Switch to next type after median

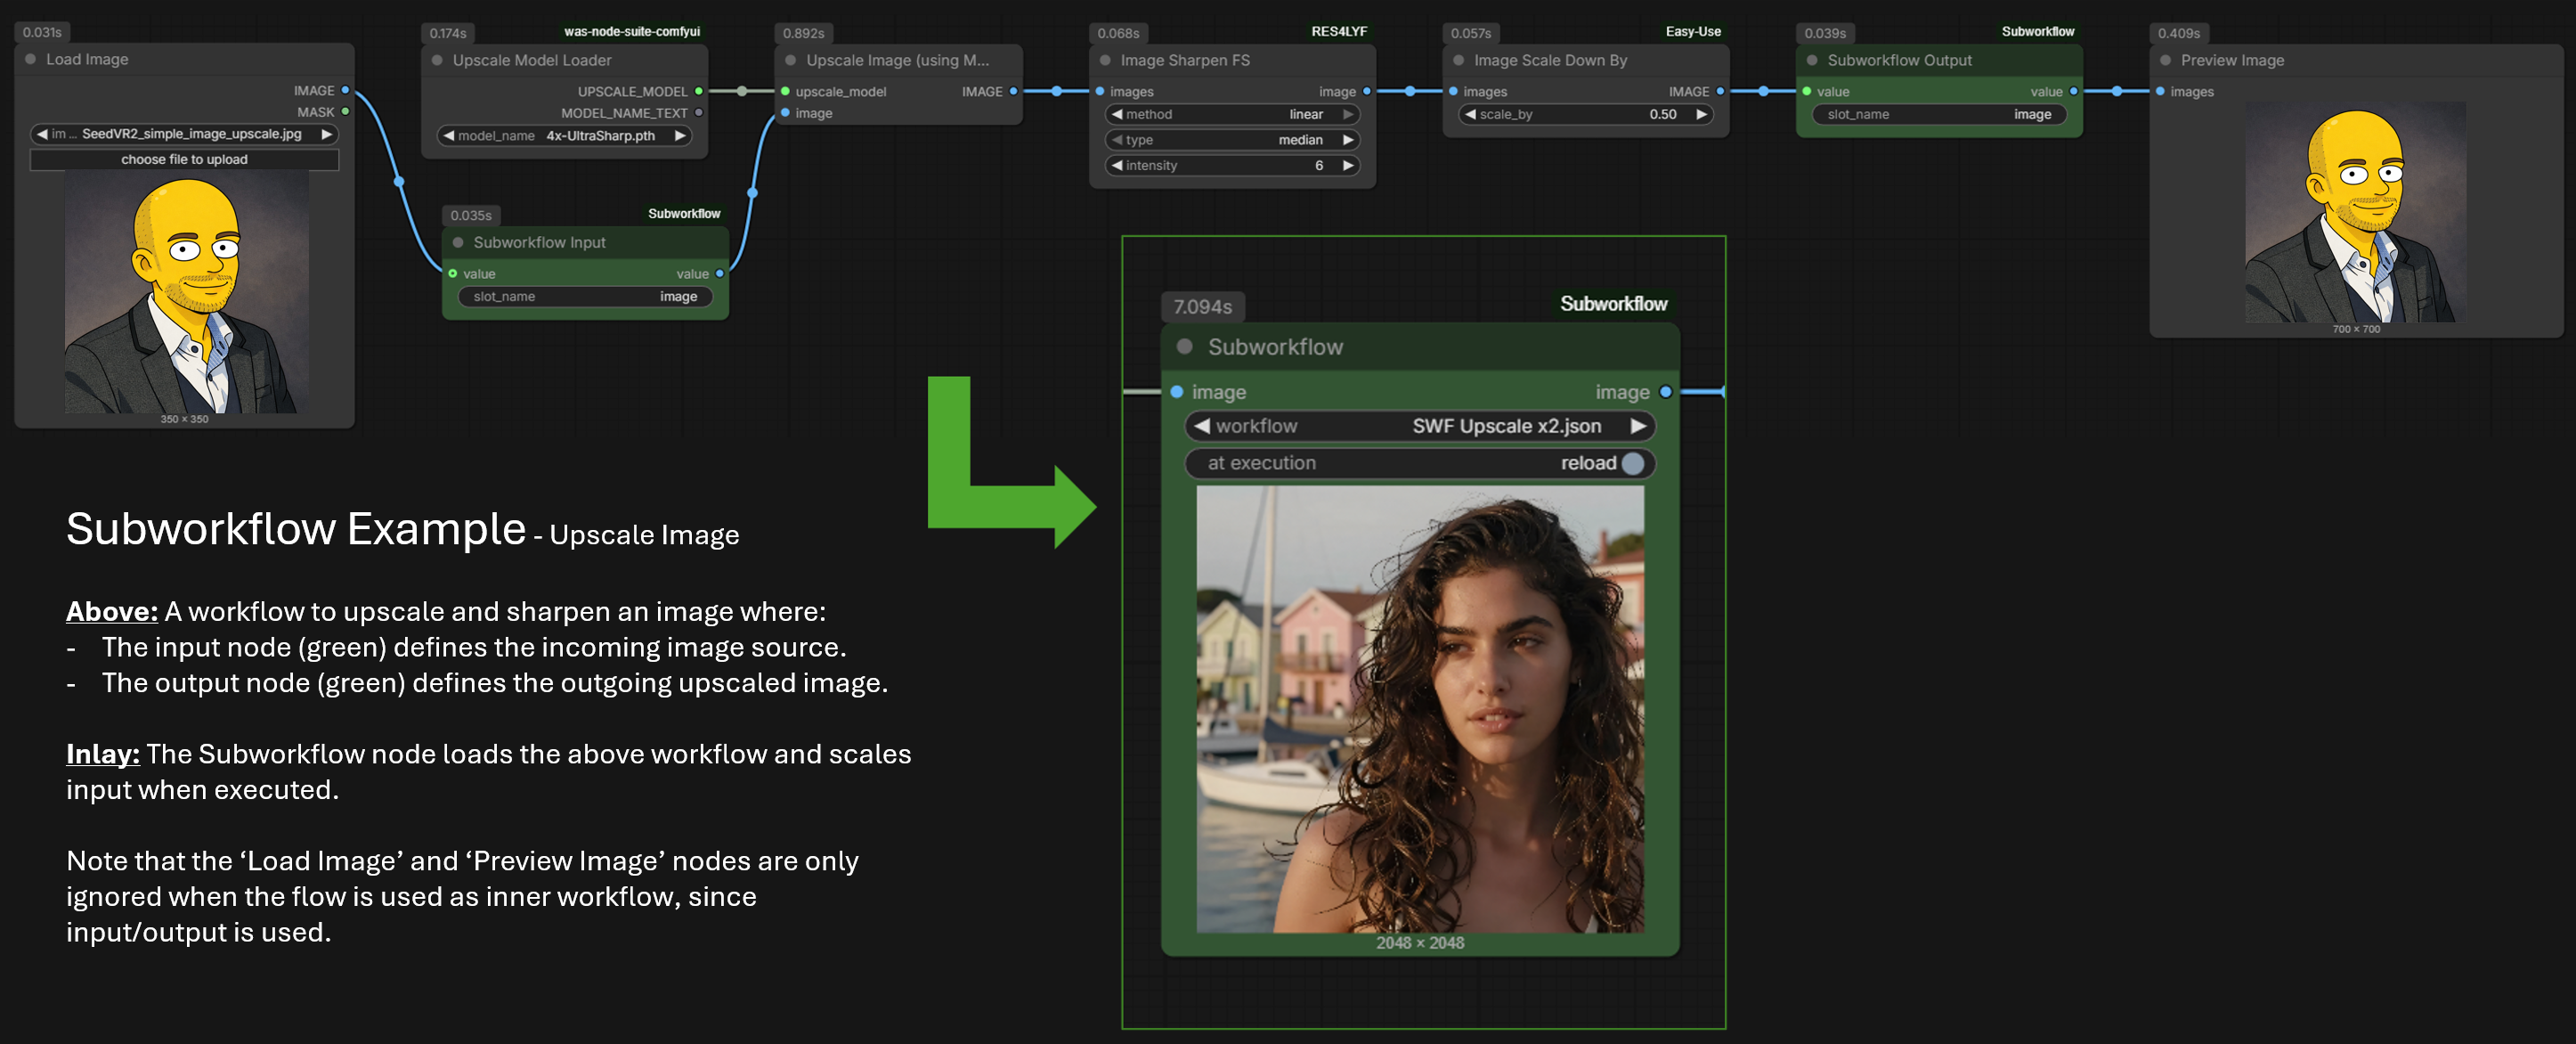pos(1348,140)
